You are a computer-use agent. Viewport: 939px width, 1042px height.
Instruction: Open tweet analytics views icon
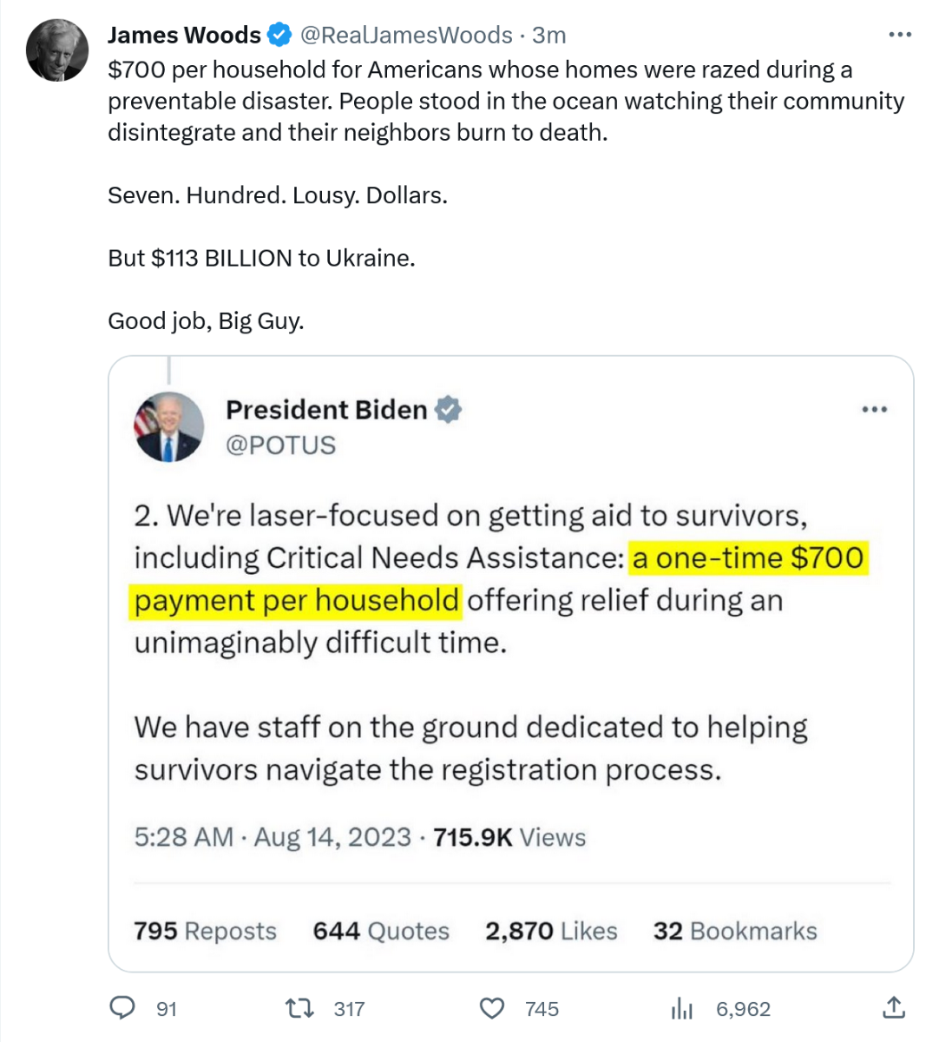(x=682, y=1007)
